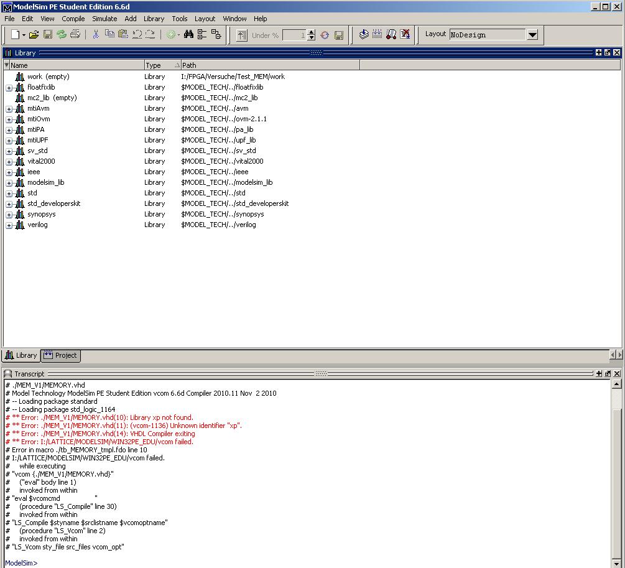The height and width of the screenshot is (568, 625).
Task: Click the green Reload toolbar icon
Action: point(62,35)
